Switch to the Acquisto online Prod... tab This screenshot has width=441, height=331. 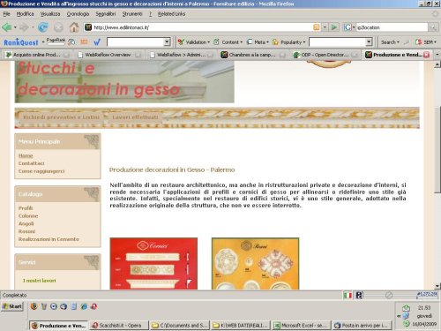(x=37, y=55)
